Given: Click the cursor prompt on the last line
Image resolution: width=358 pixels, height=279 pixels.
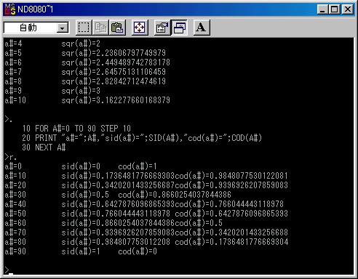Looking at the screenshot, I should click(9, 270).
